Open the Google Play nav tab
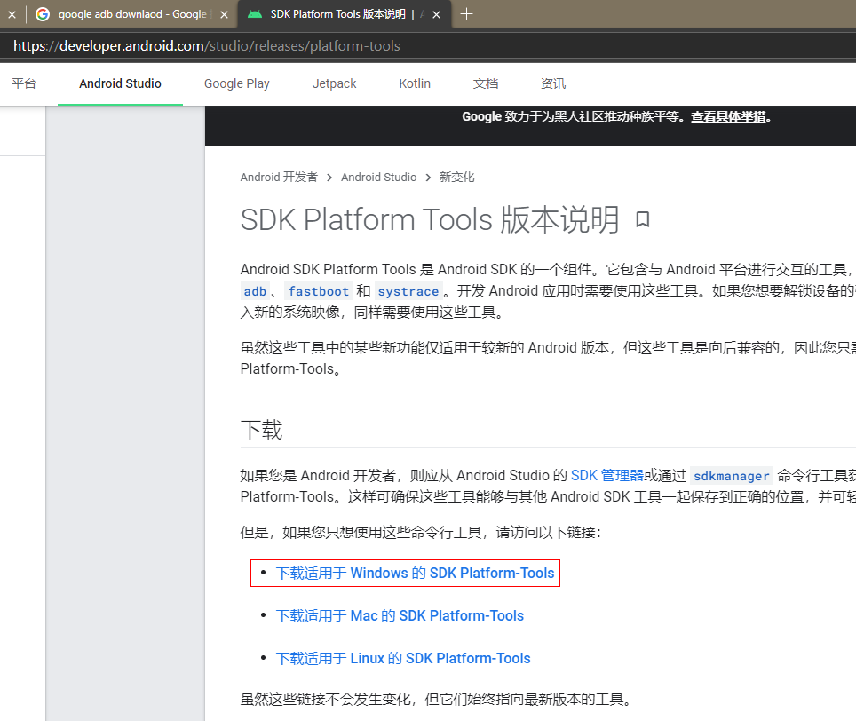 236,83
